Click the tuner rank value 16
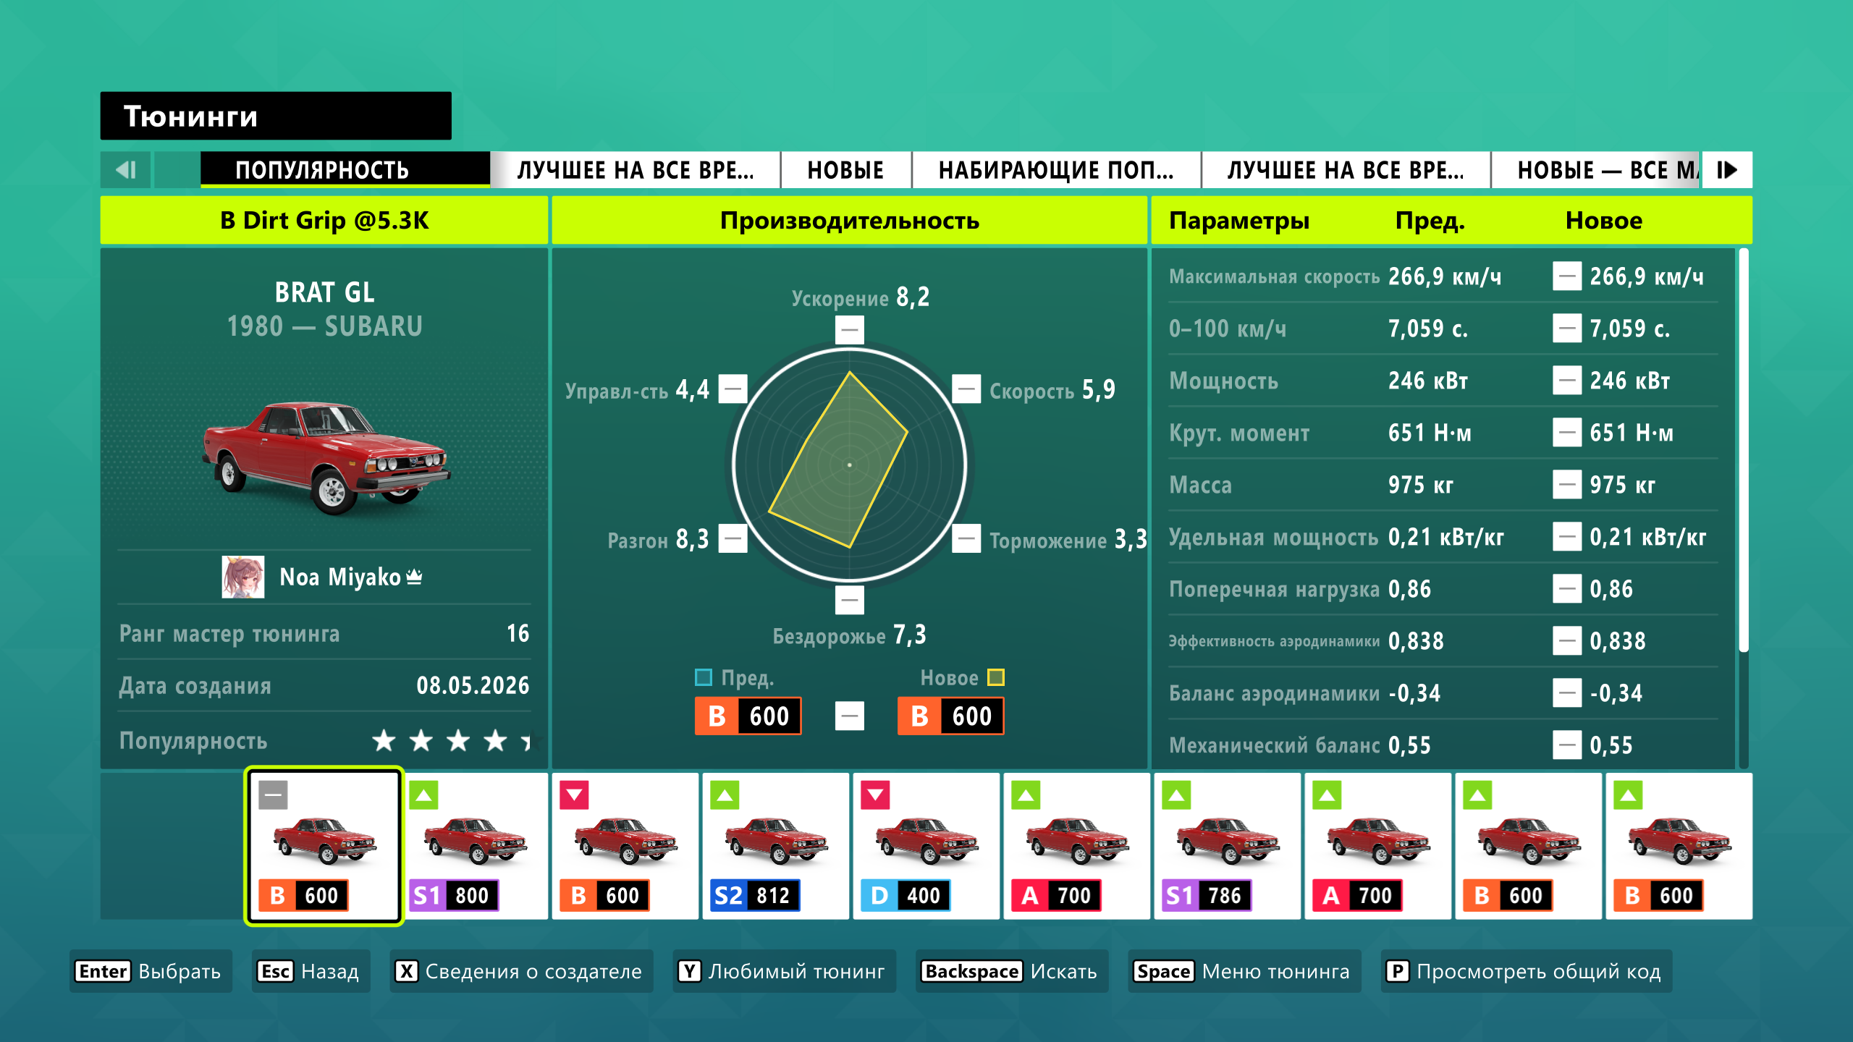 (518, 633)
